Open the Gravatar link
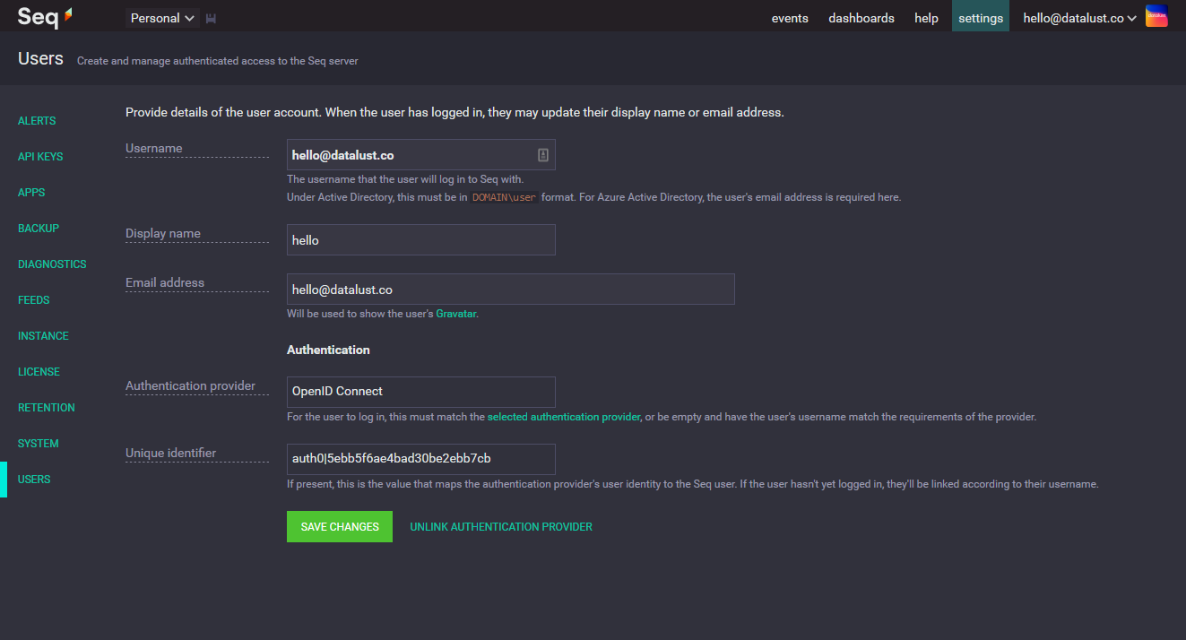 (455, 314)
